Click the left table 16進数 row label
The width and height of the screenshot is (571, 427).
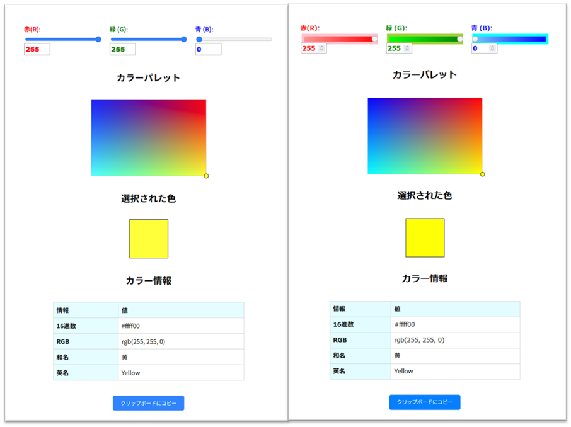pos(66,326)
